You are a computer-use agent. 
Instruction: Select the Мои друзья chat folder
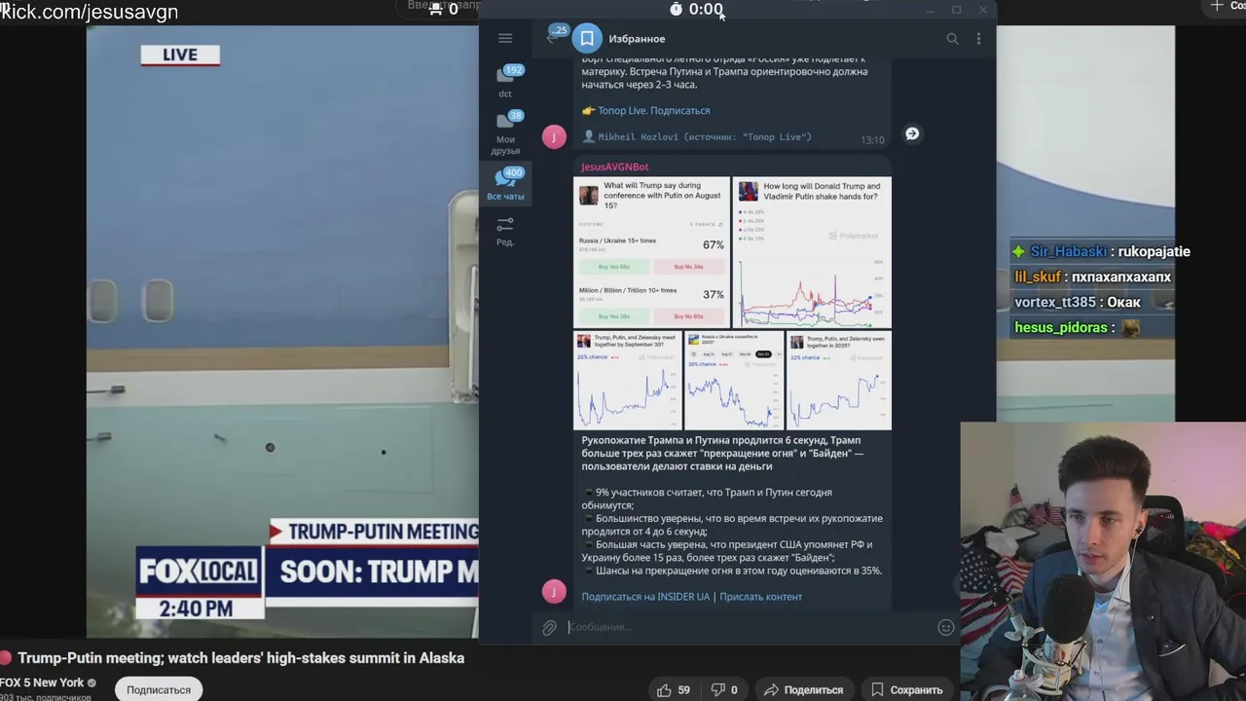[x=505, y=132]
